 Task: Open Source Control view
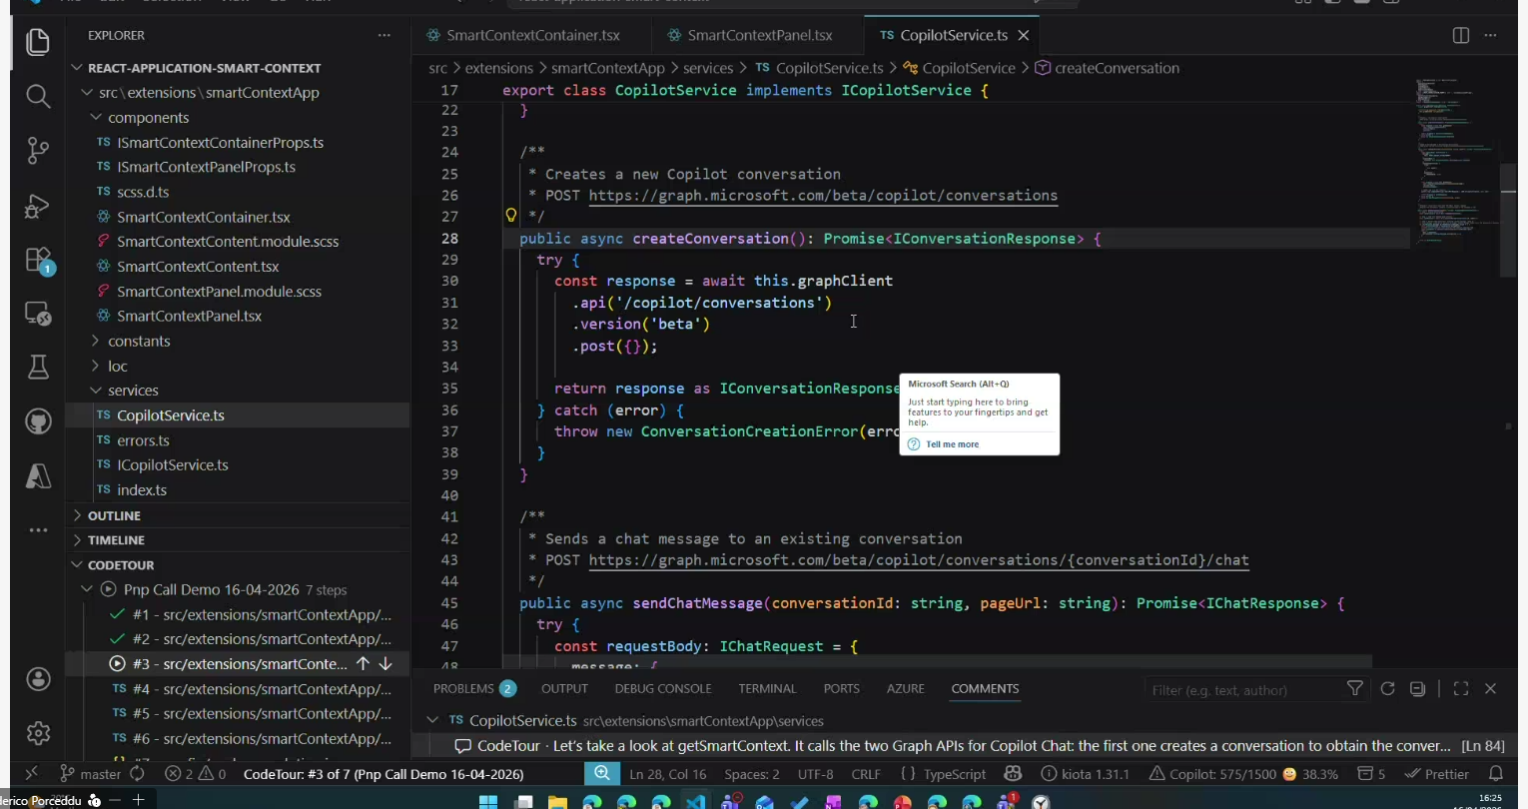coord(38,150)
